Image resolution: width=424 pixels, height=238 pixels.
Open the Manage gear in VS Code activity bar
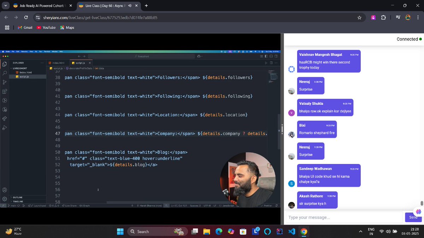point(5,199)
